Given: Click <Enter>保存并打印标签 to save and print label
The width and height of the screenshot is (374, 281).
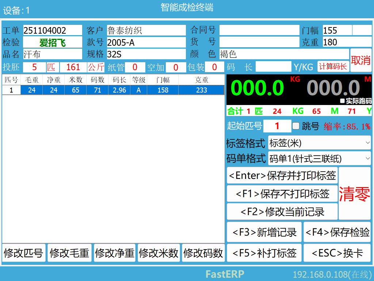Looking at the screenshot, I should (282, 176).
